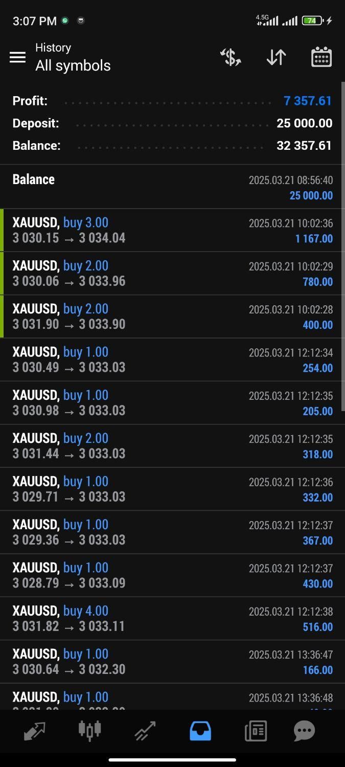Open the hamburger menu
The height and width of the screenshot is (767, 345).
[17, 57]
